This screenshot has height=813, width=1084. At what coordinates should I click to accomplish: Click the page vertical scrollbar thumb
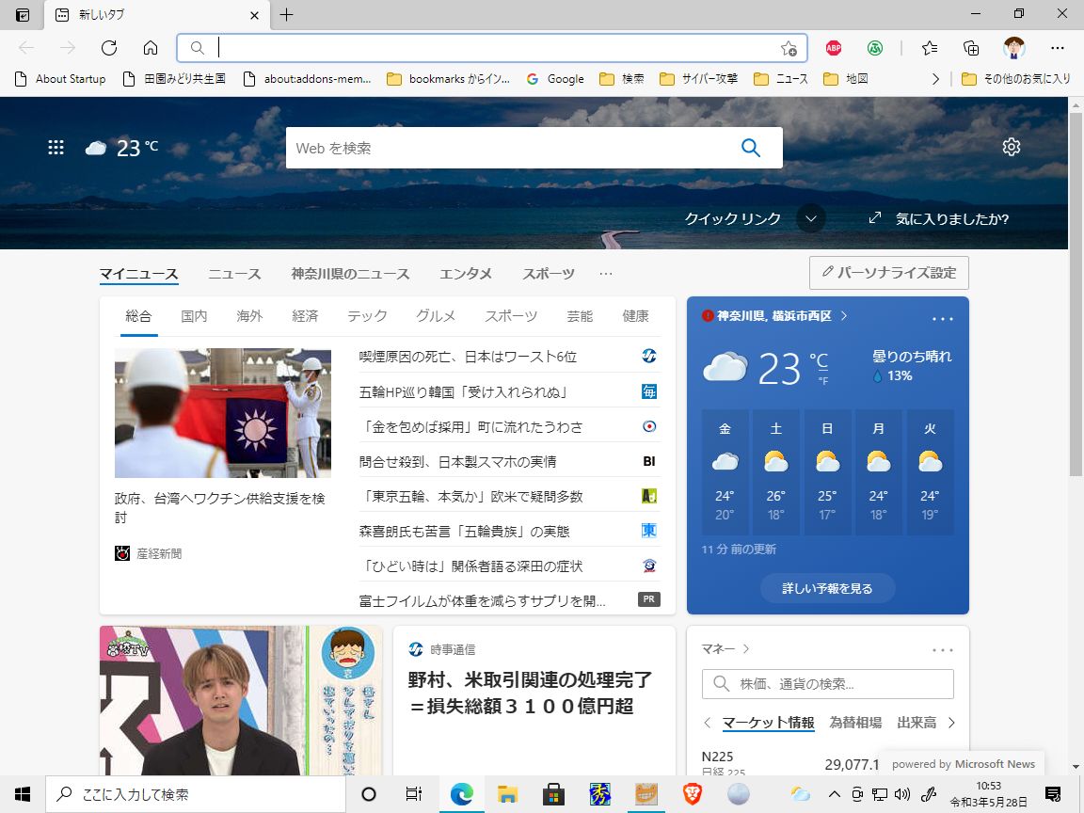tap(1076, 294)
